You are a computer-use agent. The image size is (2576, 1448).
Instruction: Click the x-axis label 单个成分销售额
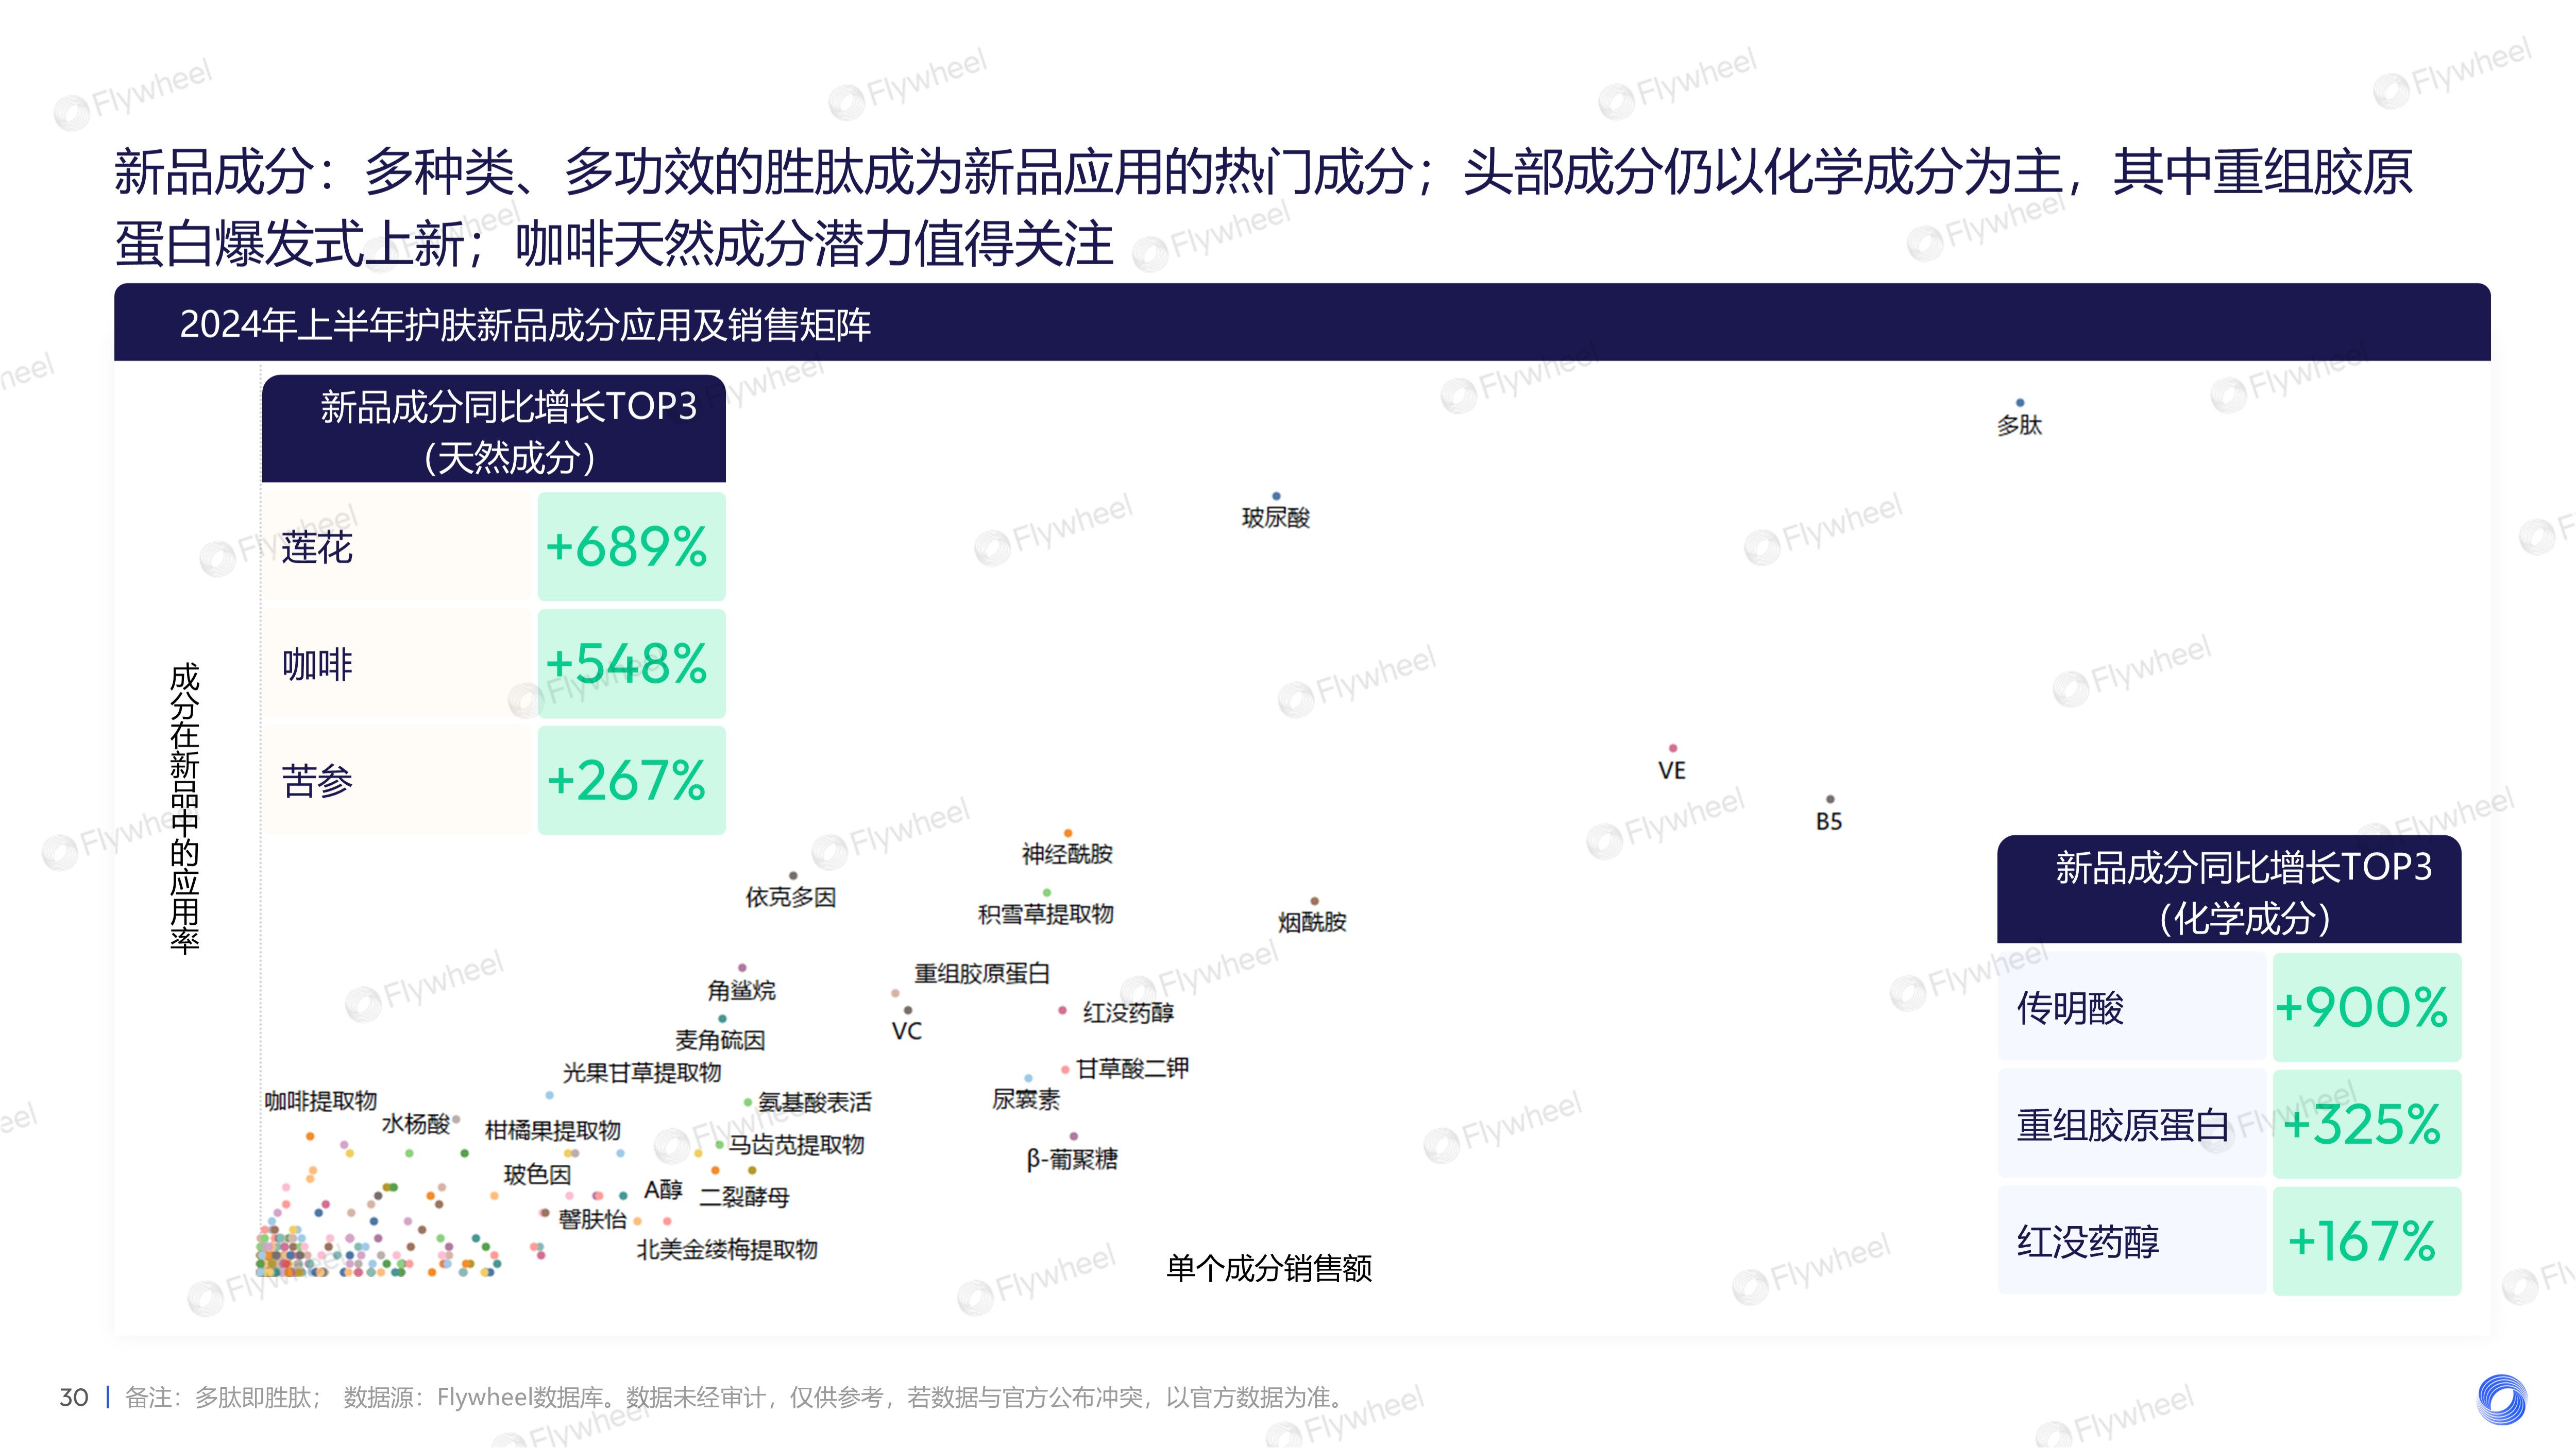(1269, 1268)
